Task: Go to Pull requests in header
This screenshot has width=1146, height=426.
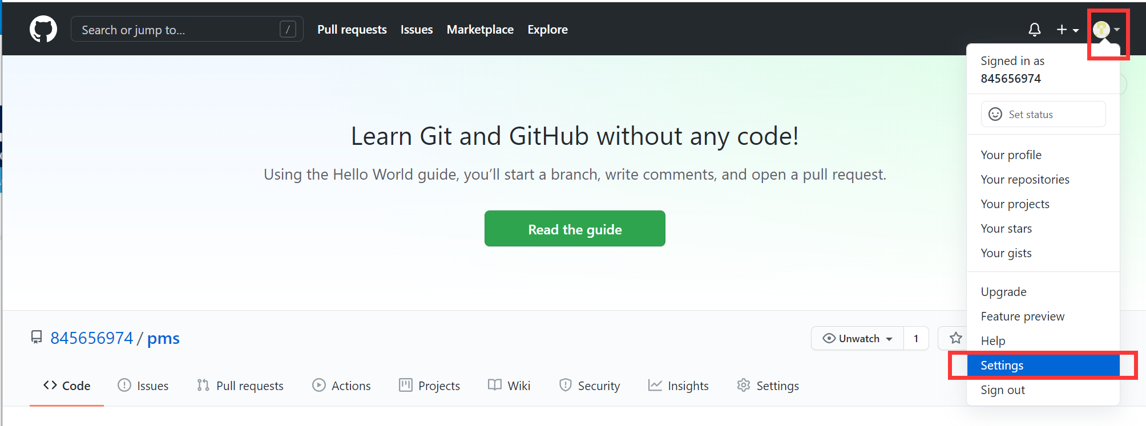Action: (352, 29)
